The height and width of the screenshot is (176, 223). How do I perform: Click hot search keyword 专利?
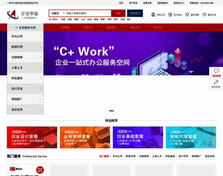pyautogui.click(x=109, y=19)
